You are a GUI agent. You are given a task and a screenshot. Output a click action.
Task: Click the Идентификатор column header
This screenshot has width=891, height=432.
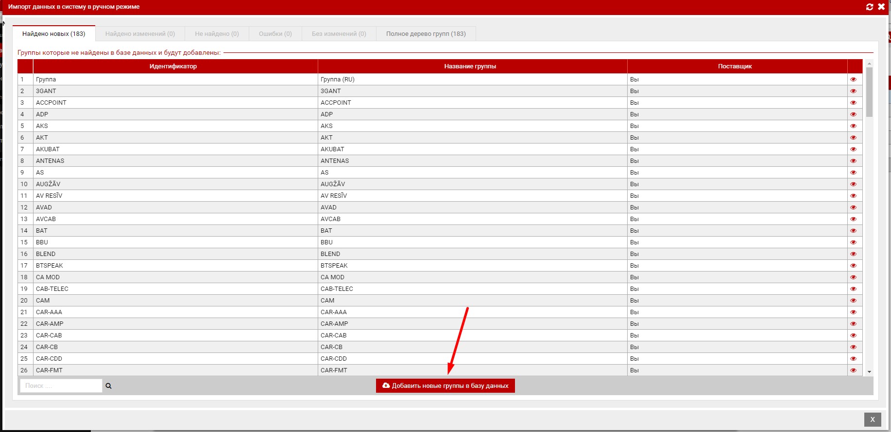(173, 66)
